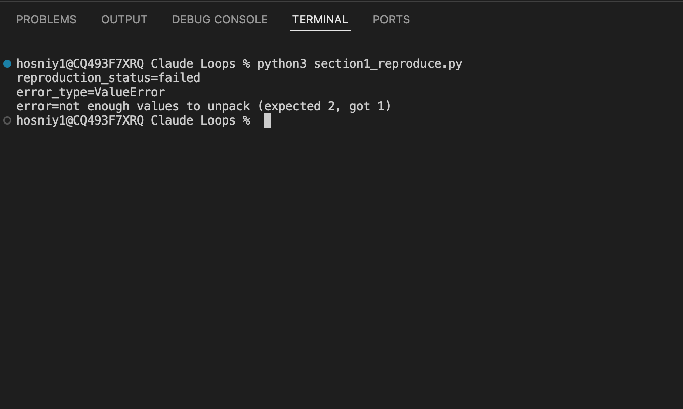The width and height of the screenshot is (683, 409).
Task: Click the word ValueError in the output
Action: pyautogui.click(x=130, y=92)
